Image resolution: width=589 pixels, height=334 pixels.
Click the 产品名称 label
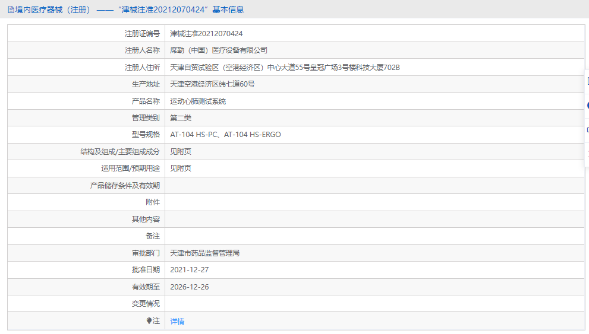click(x=146, y=101)
